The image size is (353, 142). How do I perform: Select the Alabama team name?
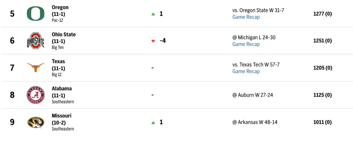(62, 88)
